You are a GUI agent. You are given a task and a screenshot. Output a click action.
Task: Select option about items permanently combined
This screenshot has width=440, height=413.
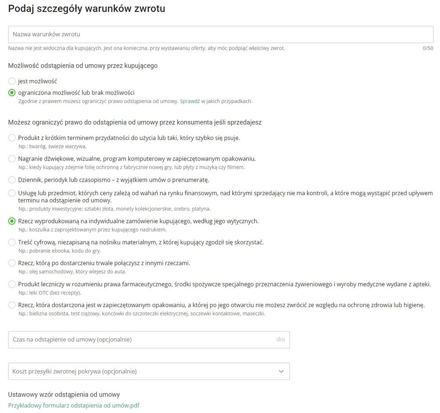[x=12, y=263]
